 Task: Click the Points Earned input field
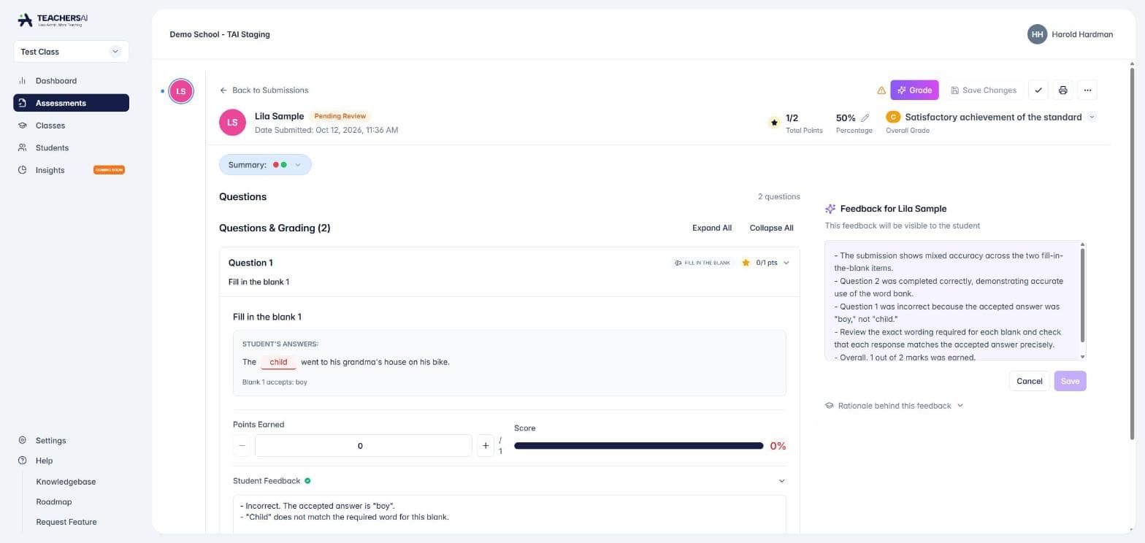click(364, 446)
